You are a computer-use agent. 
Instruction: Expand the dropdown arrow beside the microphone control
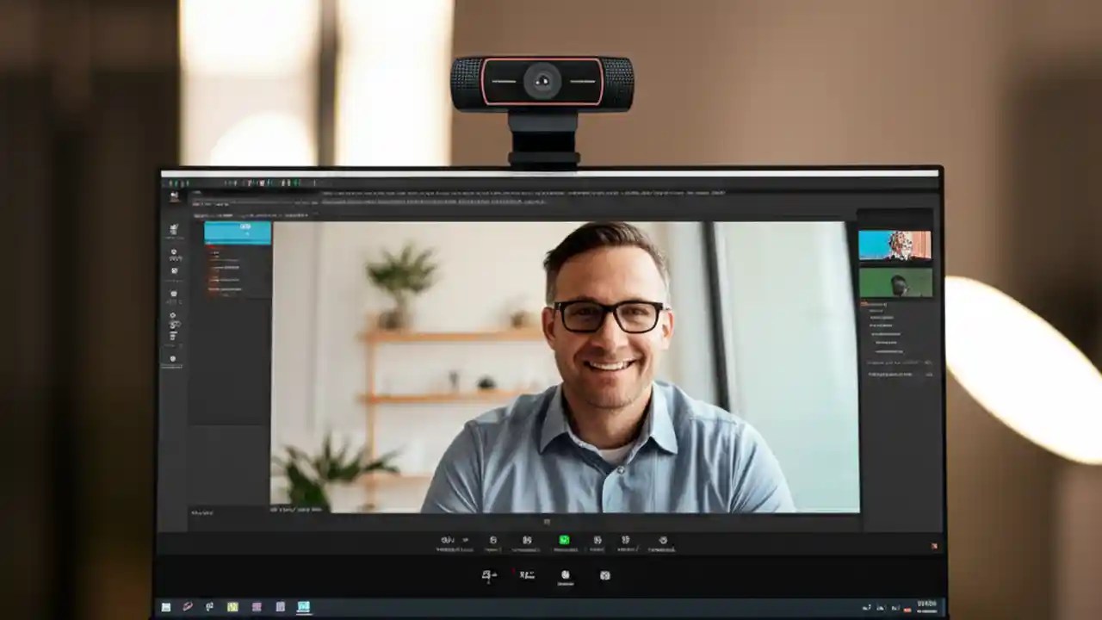point(465,540)
